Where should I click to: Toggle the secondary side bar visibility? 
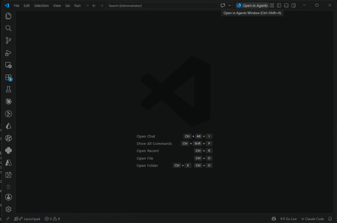[x=293, y=6]
